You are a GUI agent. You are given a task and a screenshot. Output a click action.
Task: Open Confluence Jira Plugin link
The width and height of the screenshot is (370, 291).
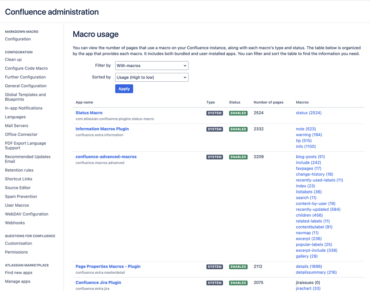click(x=98, y=282)
